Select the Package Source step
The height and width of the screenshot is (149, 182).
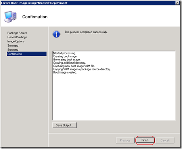pyautogui.click(x=17, y=33)
